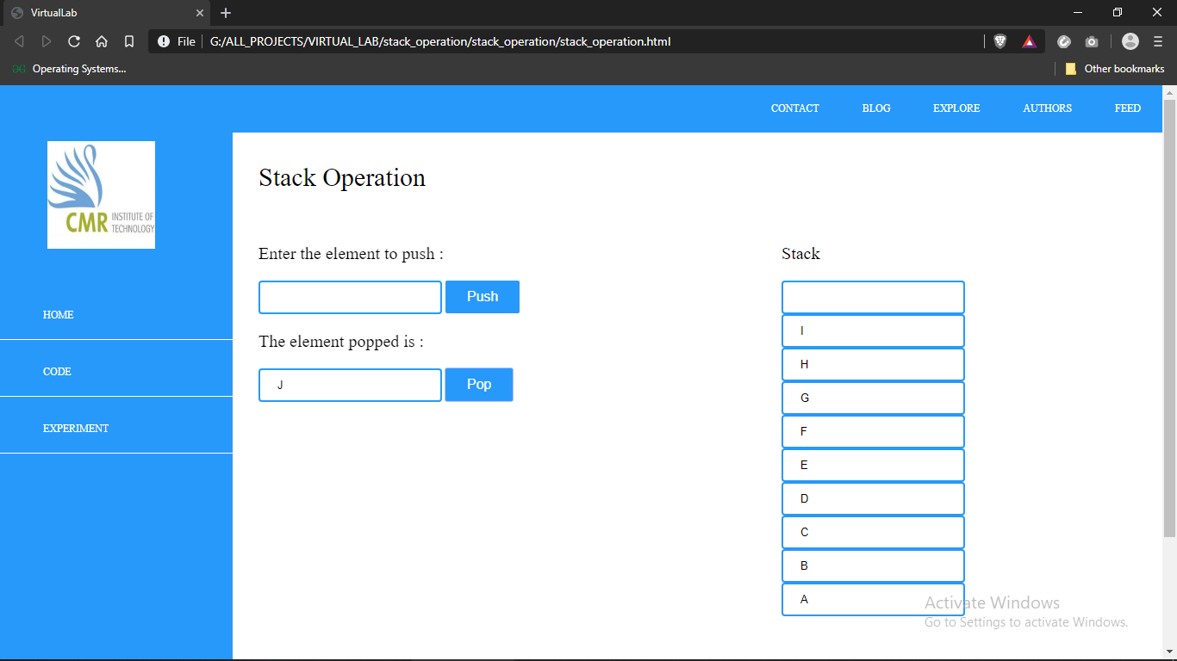Click the popped element field showing J
Viewport: 1177px width, 661px height.
350,385
